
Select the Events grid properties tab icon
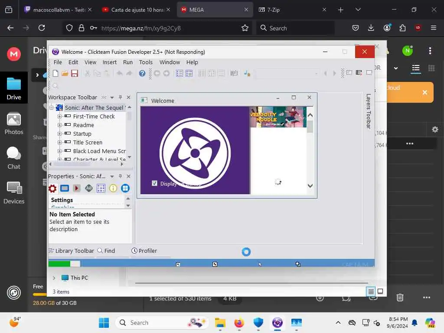click(x=101, y=188)
